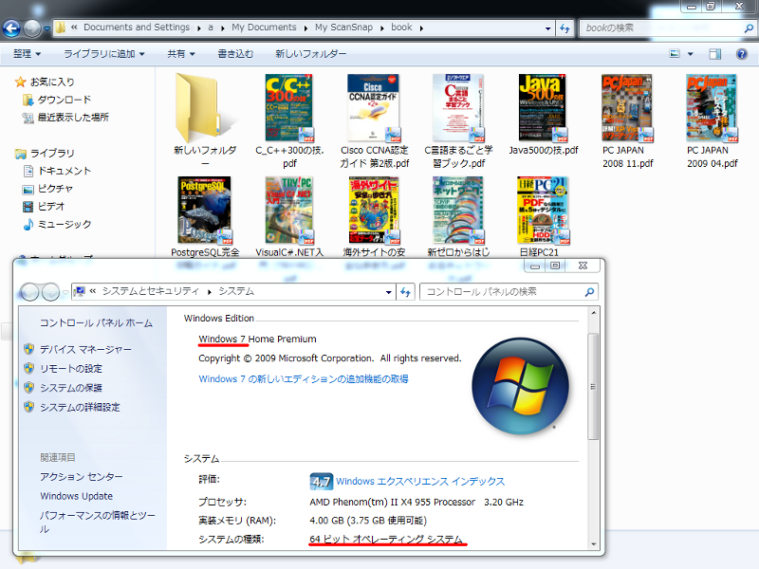Open デバイス マネージャー link

click(x=85, y=349)
